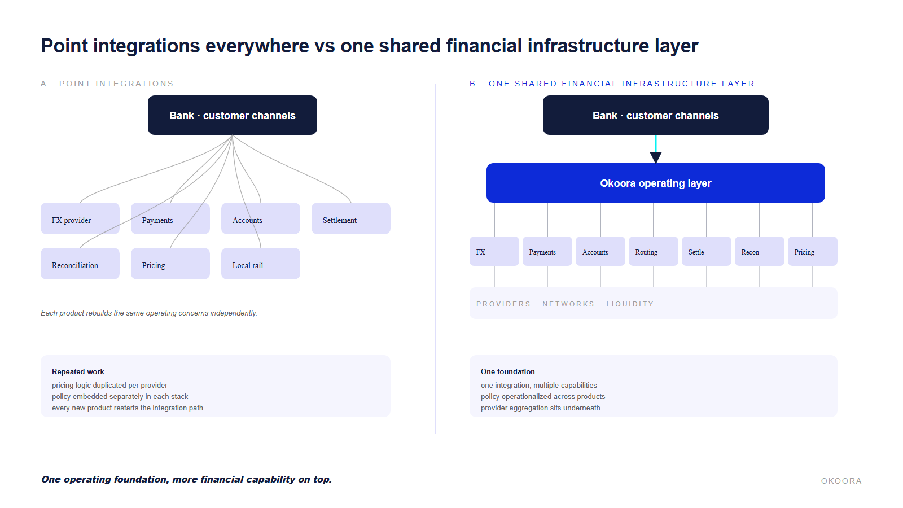The width and height of the screenshot is (903, 508).
Task: Select the 'Okoora operating layer' blue box
Action: (656, 183)
